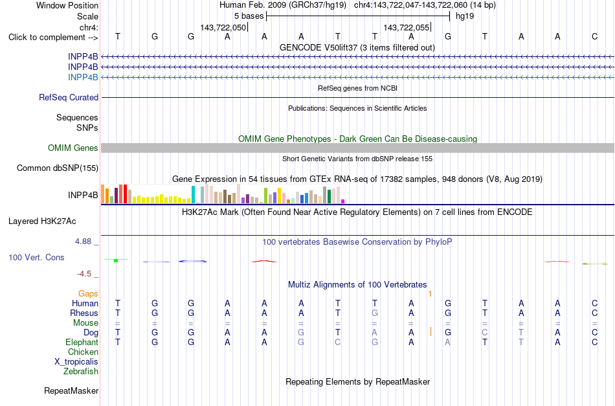Click the light blue INPP4B transcript label
615x406 pixels.
(83, 77)
